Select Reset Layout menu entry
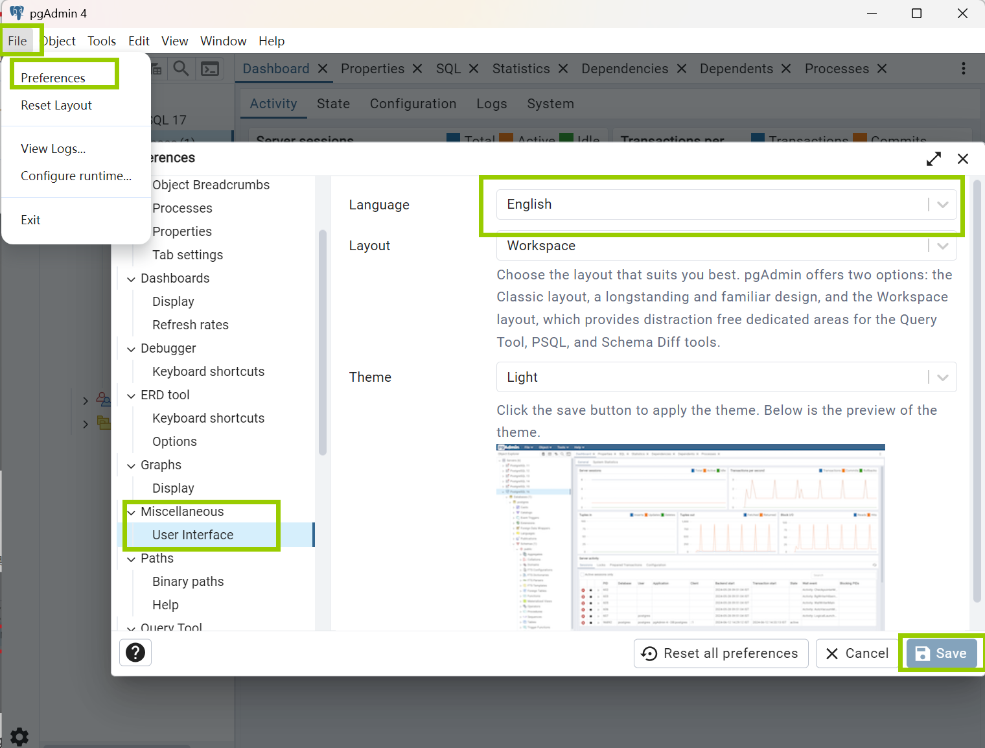985x748 pixels. (x=56, y=105)
